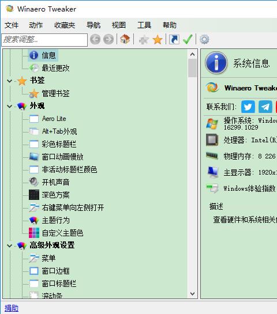Open the 帮助 menu
The width and height of the screenshot is (277, 314).
coord(170,25)
